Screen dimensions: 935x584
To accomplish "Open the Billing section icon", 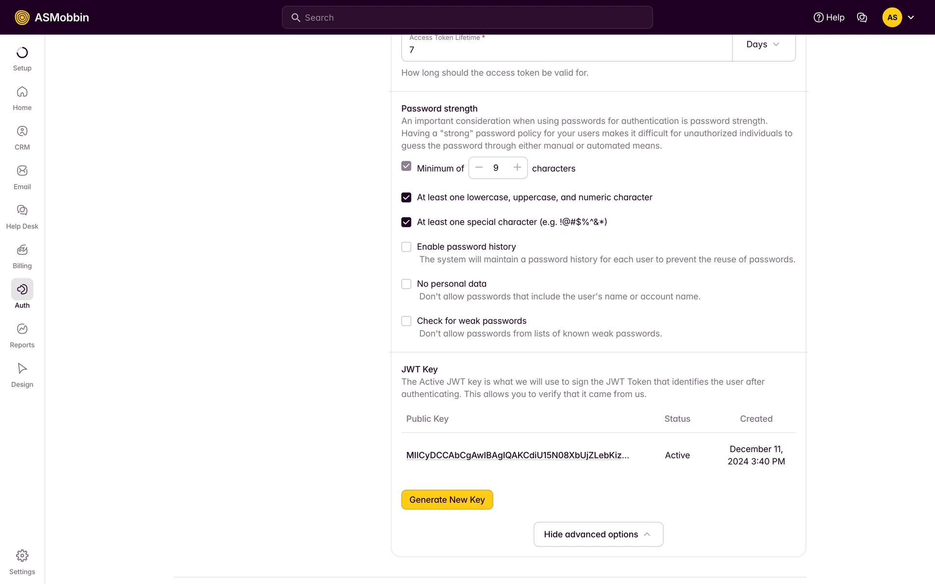I will point(22,250).
